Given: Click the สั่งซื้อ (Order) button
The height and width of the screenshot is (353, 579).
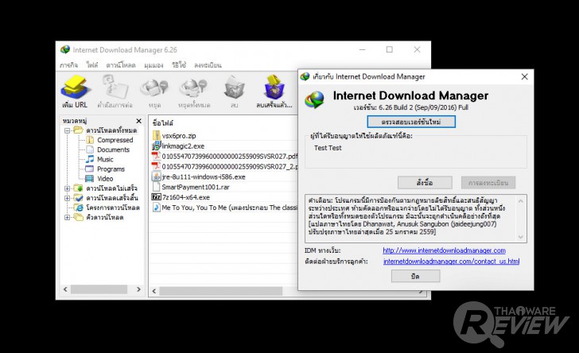Looking at the screenshot, I should (x=425, y=182).
